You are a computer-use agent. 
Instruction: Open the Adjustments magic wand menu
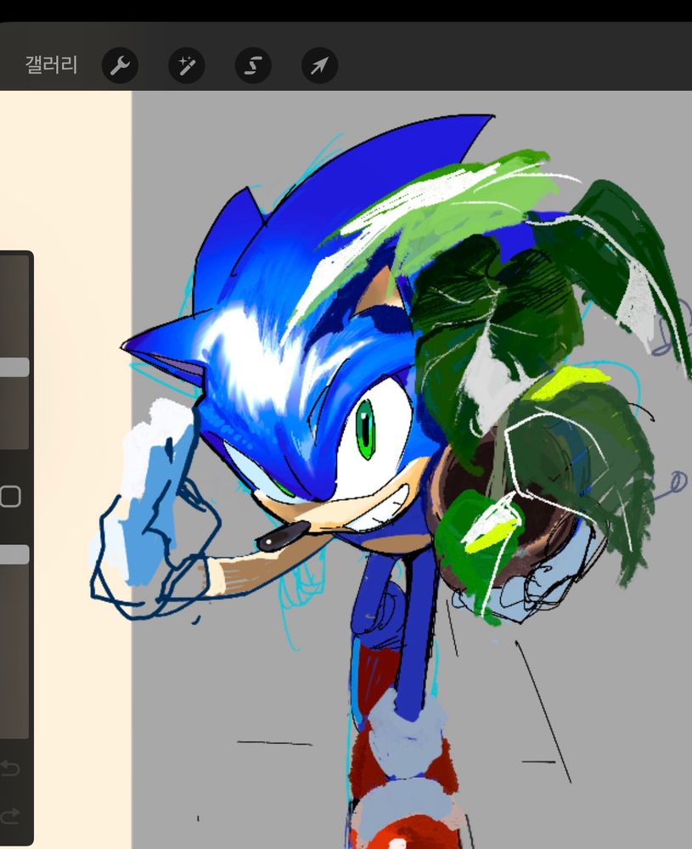(186, 65)
